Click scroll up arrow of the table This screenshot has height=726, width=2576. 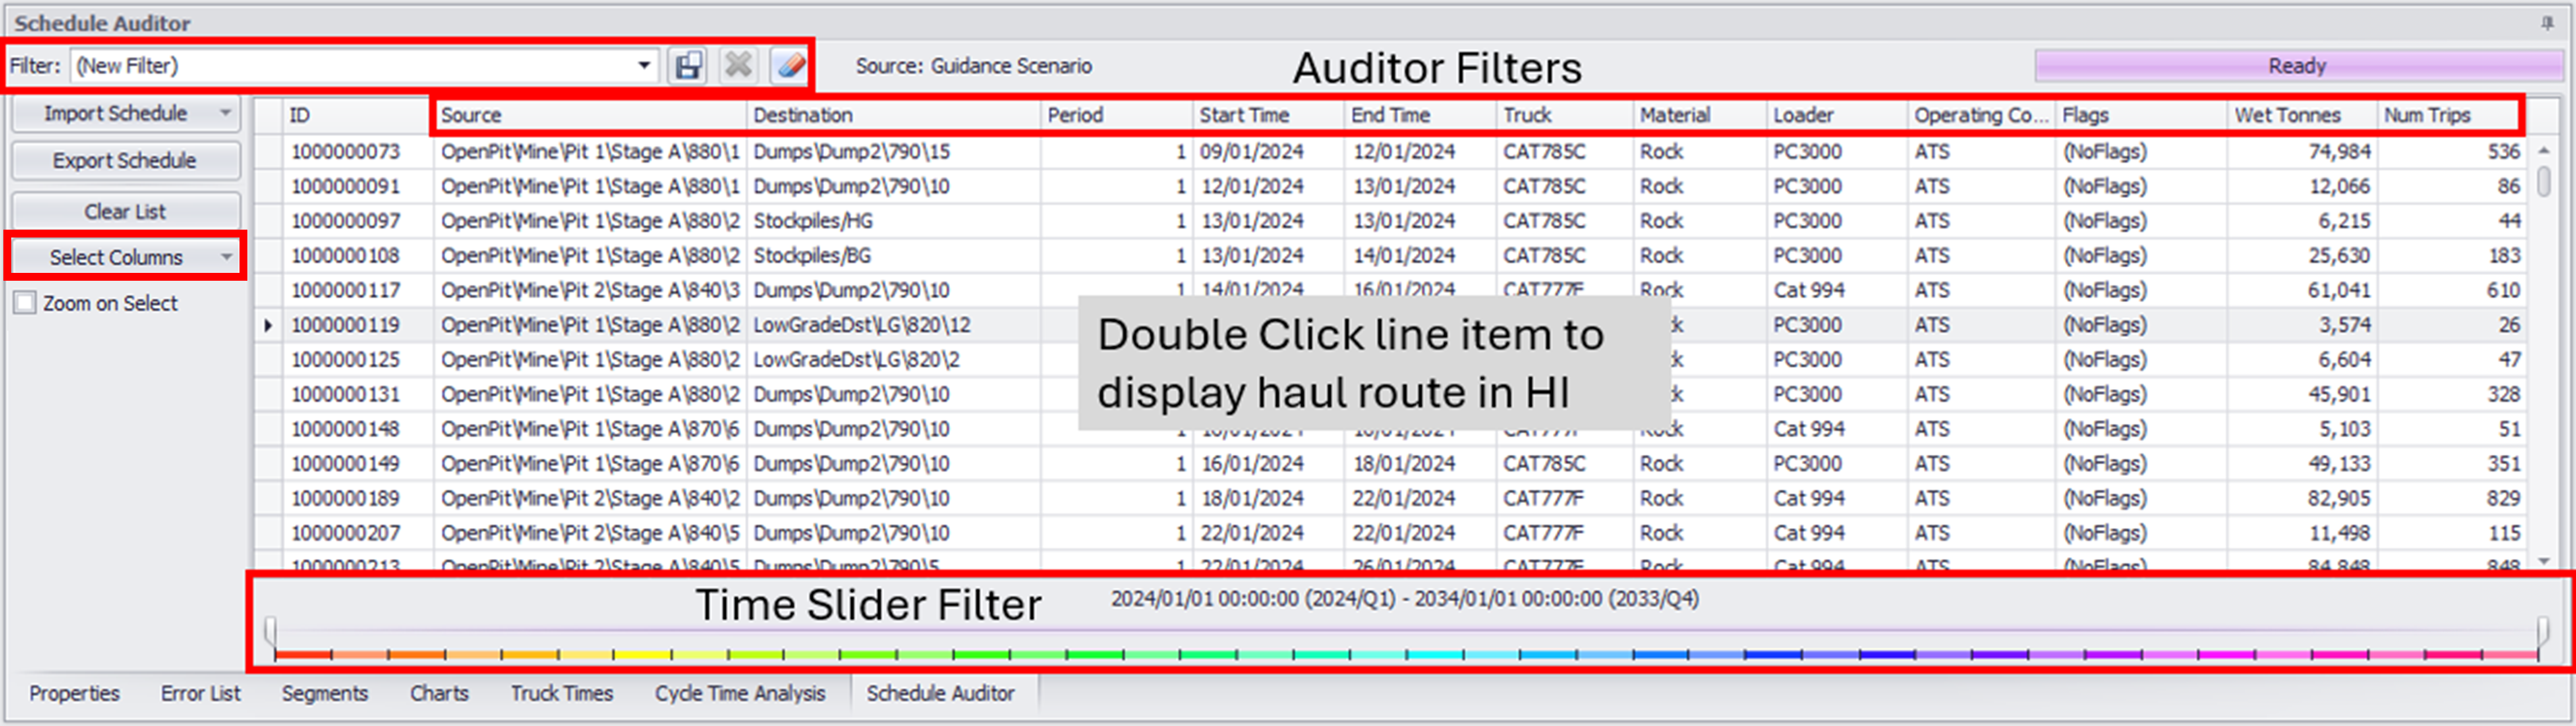click(x=2544, y=150)
